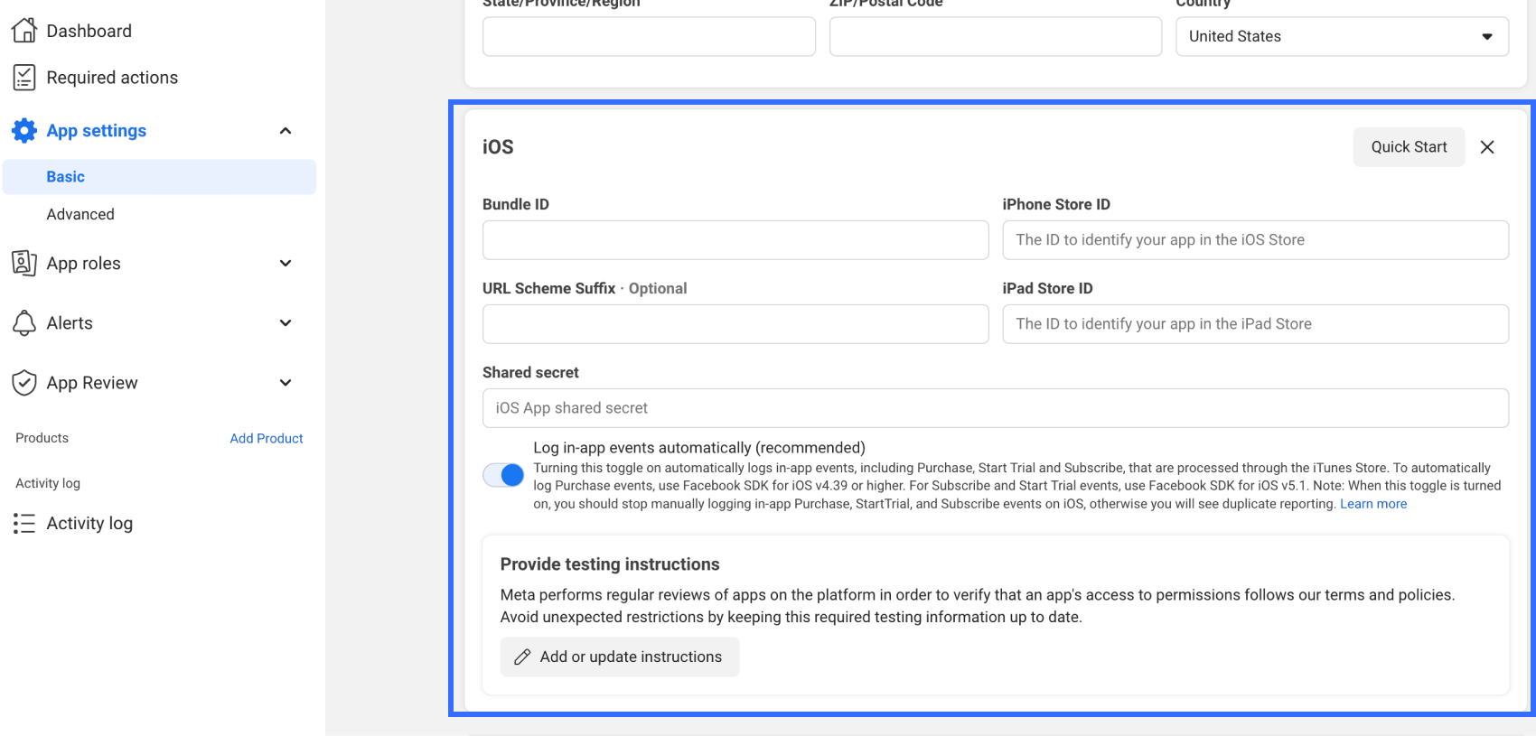Click the Required actions checklist icon
The width and height of the screenshot is (1536, 736).
pyautogui.click(x=23, y=78)
